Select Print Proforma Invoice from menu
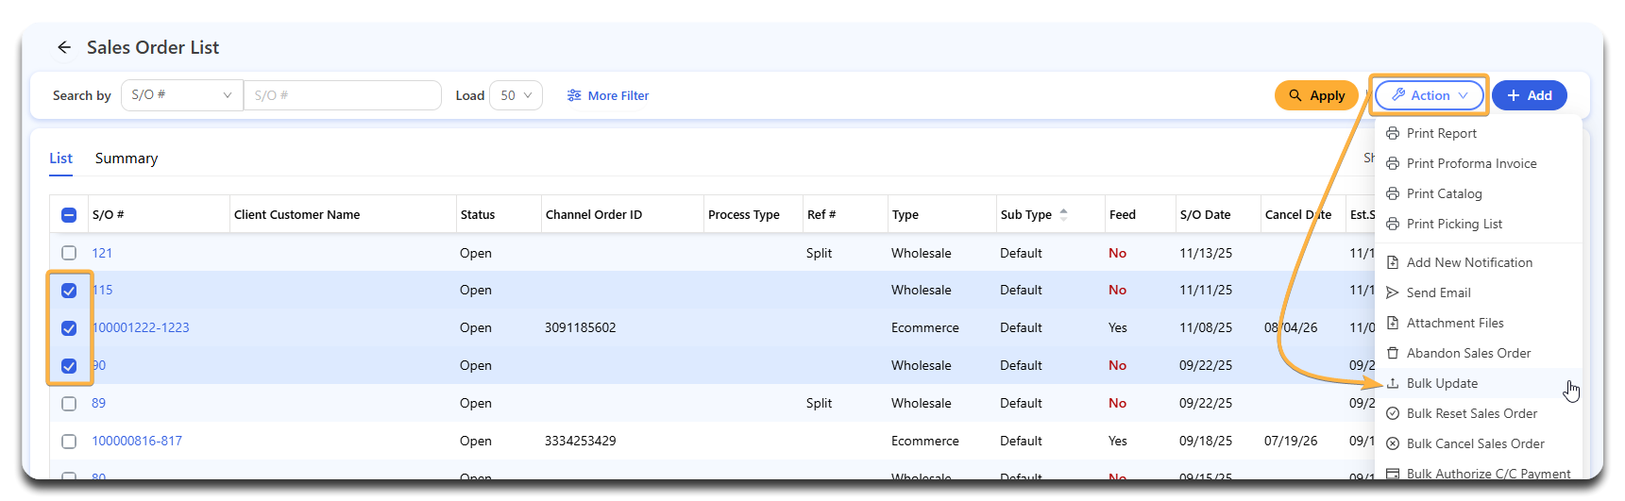1625x501 pixels. (x=1471, y=164)
